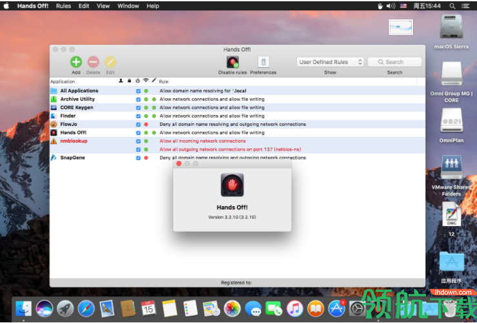
Task: Open the Window menu
Action: [128, 6]
